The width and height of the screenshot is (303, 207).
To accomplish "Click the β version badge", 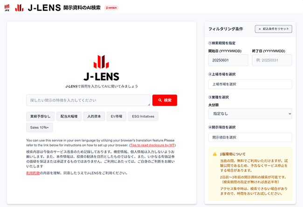I will point(111,8).
